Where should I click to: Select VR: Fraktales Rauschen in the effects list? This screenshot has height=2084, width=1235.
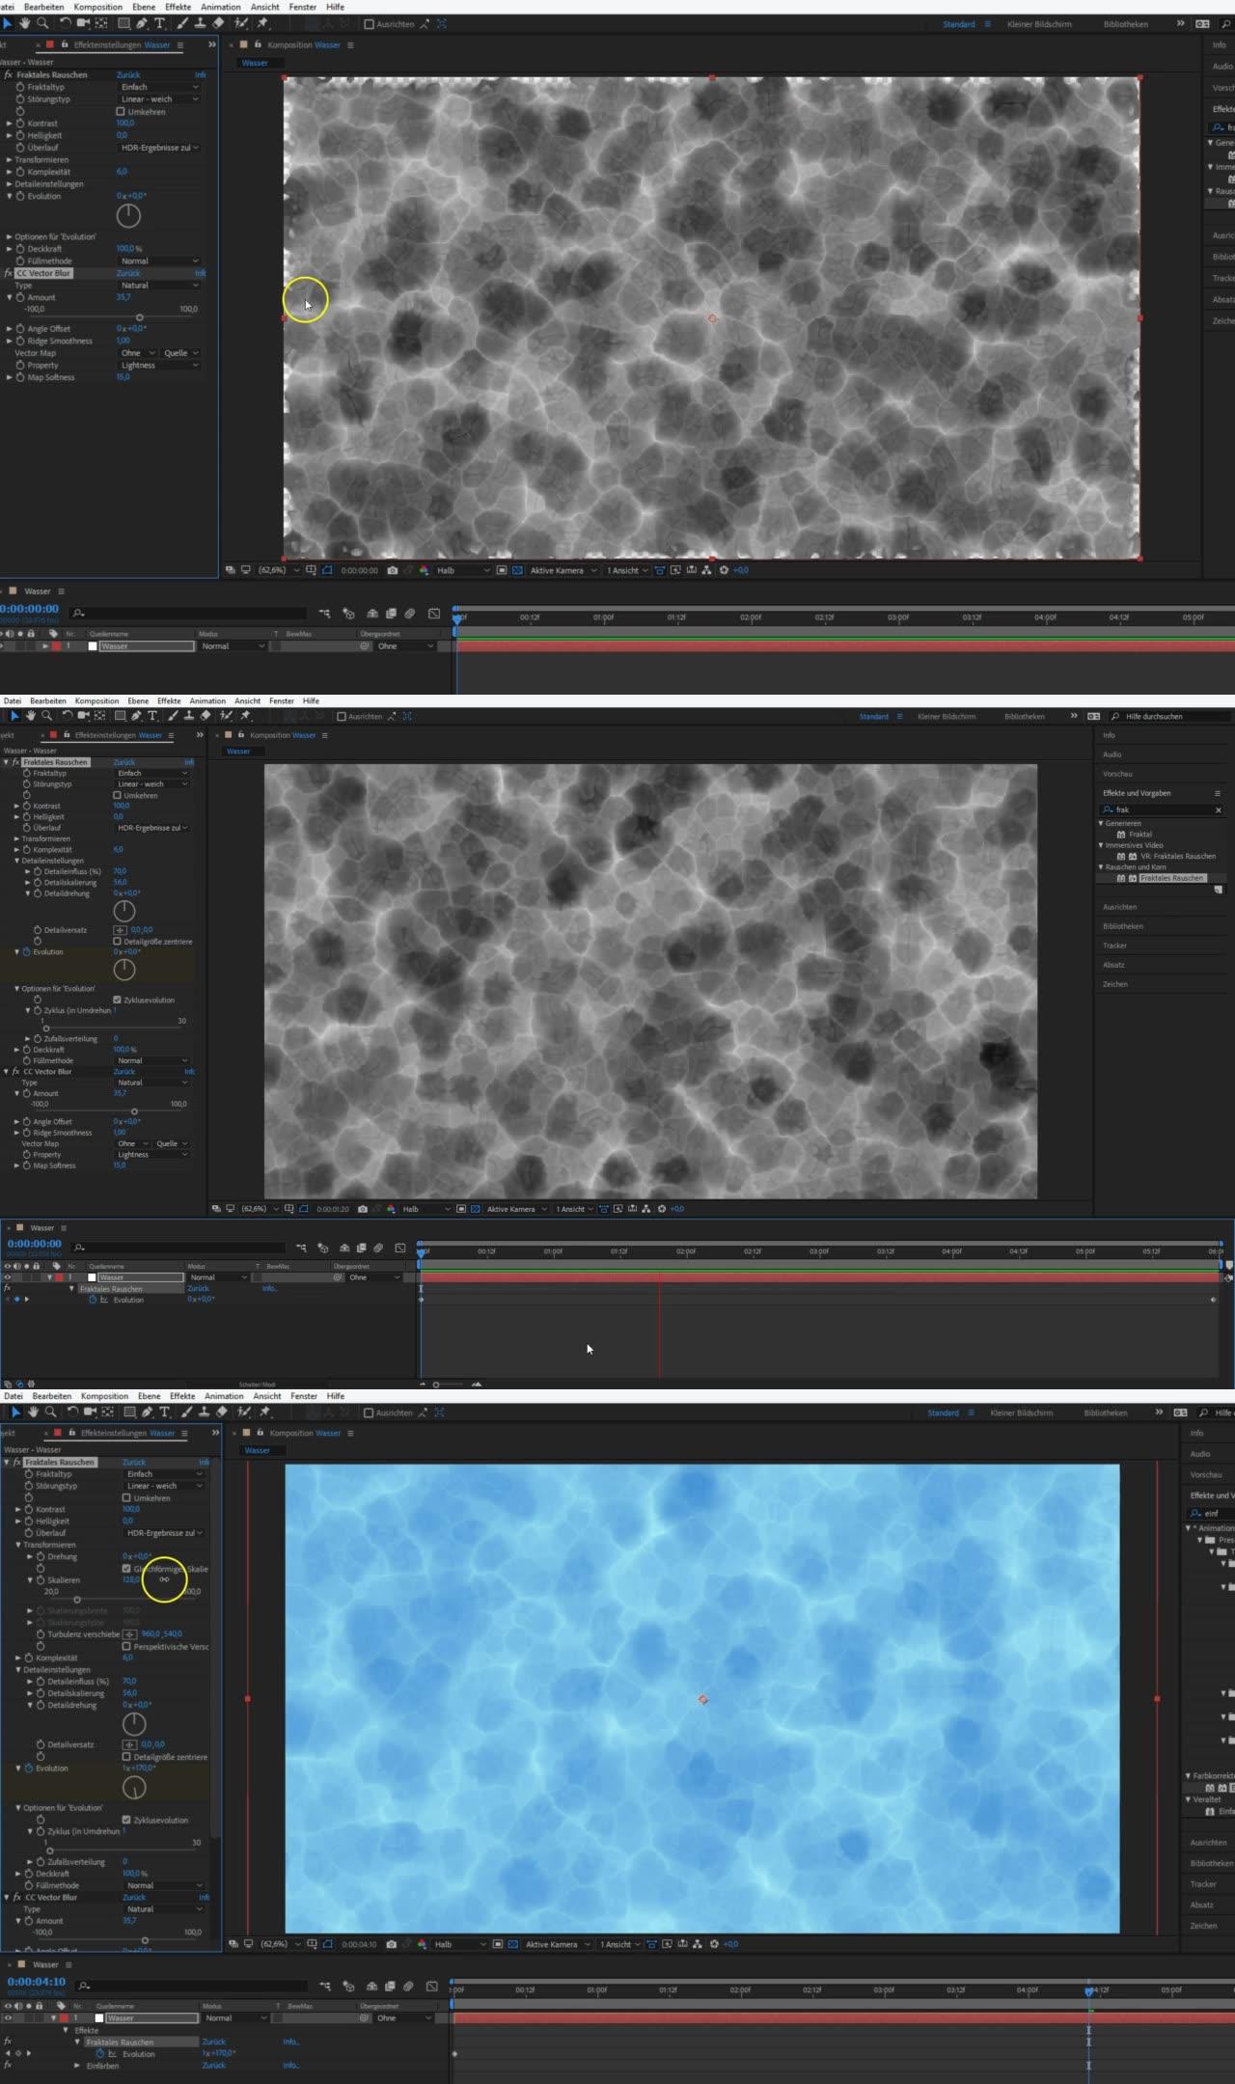tap(1178, 857)
